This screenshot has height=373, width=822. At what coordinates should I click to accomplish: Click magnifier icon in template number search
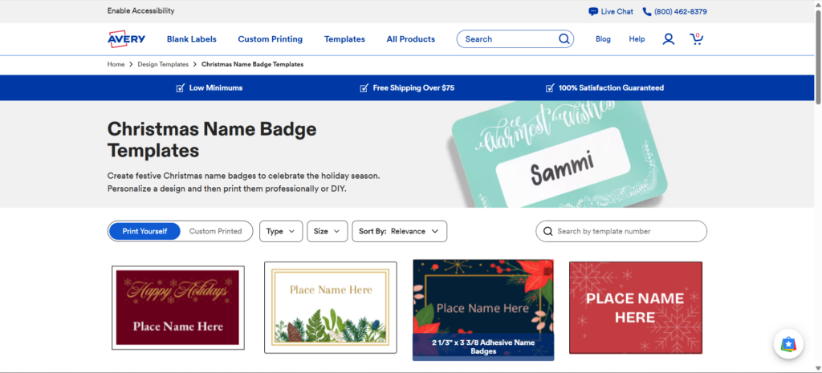coord(548,231)
